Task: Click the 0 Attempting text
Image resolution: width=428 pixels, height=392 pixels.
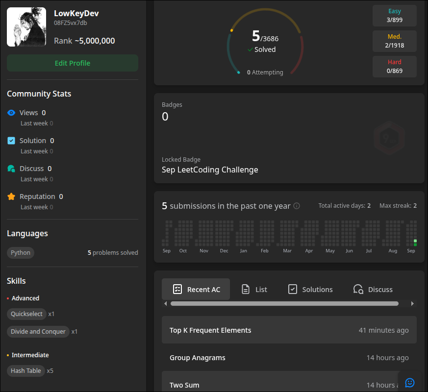Action: [265, 73]
